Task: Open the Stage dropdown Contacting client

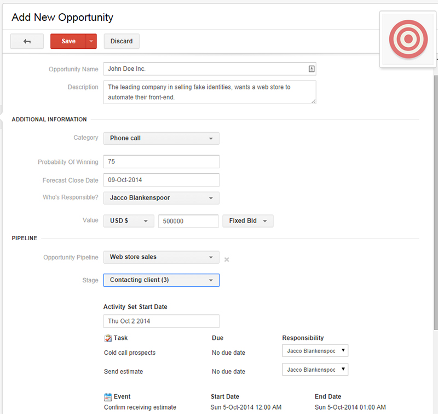Action: [161, 280]
